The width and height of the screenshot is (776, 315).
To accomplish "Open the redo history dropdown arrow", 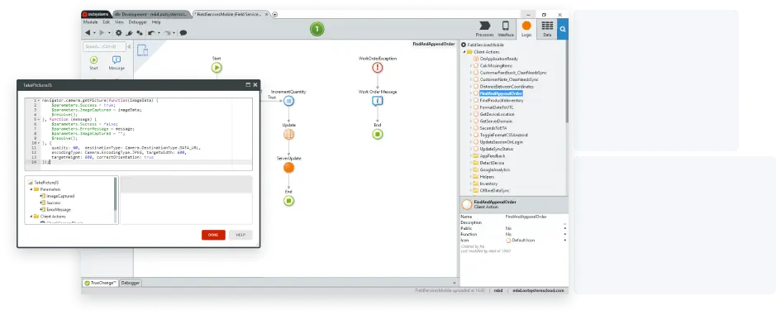I will [174, 33].
